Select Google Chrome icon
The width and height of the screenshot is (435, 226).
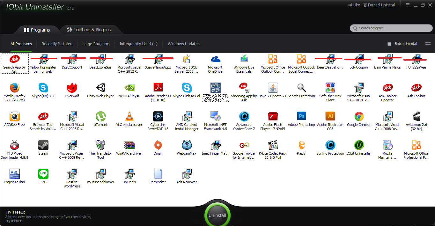click(359, 116)
